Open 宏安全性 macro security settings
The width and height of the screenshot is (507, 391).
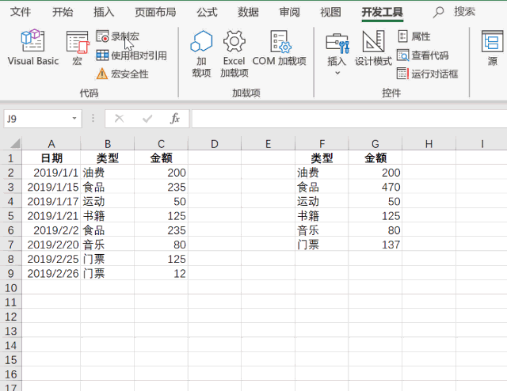122,74
